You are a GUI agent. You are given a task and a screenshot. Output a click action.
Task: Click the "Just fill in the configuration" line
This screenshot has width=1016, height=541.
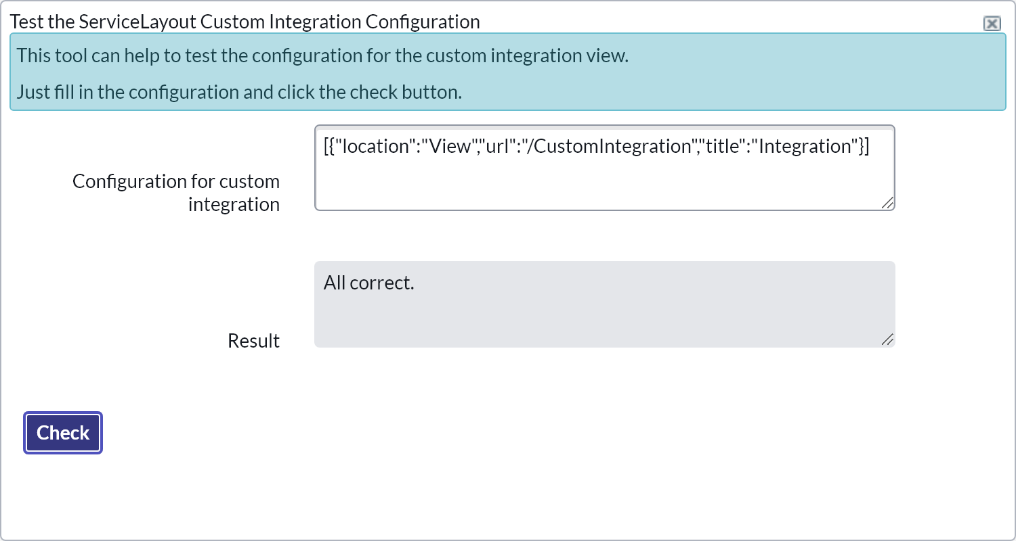239,92
